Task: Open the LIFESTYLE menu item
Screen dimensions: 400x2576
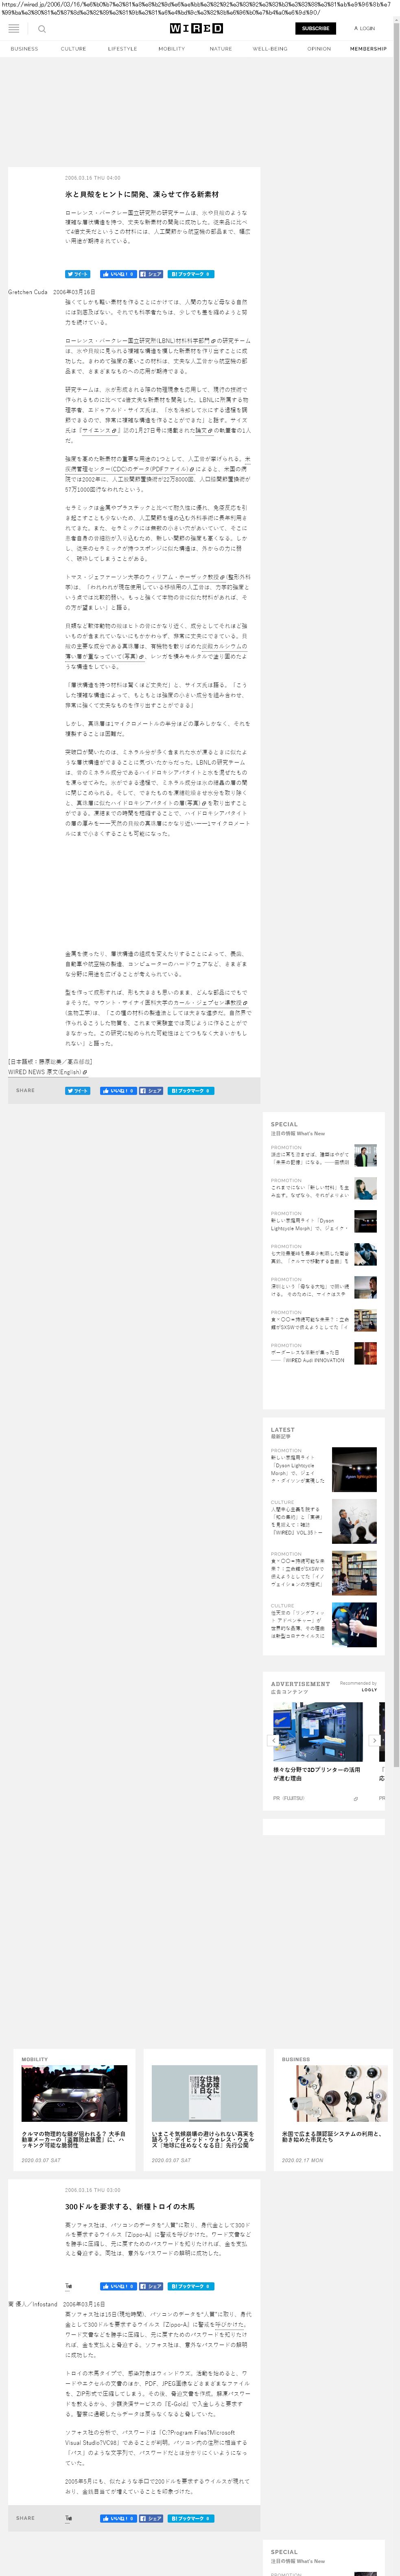Action: [x=122, y=49]
